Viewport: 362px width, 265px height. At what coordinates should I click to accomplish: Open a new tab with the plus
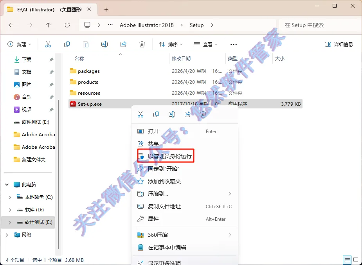point(106,9)
